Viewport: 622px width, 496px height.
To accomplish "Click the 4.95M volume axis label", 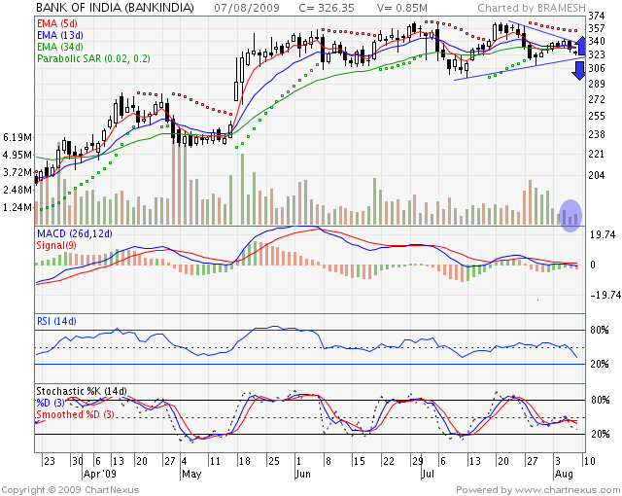I will click(17, 155).
